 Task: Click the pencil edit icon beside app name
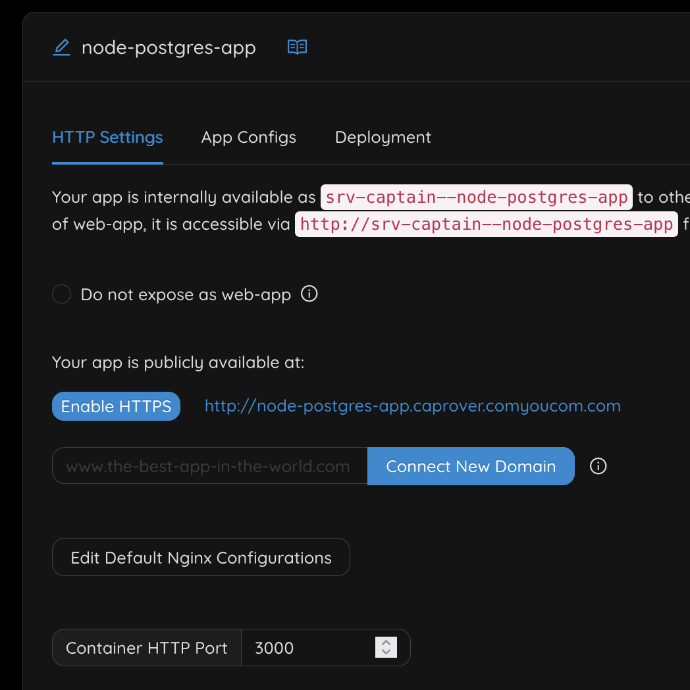[61, 47]
